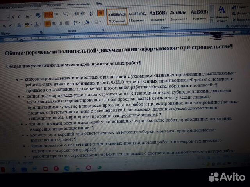Open the WhatsApp taskbar icon
Viewport: 250px width, 187px height.
(100, 167)
